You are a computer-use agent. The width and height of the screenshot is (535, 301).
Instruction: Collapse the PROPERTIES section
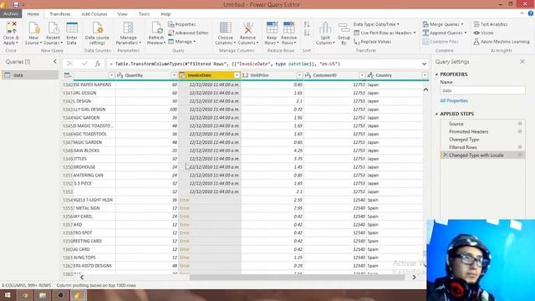coord(436,74)
